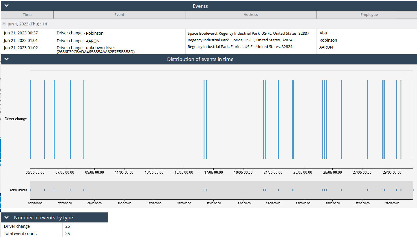Sort by the Address column header
The image size is (417, 237).
(251, 15)
